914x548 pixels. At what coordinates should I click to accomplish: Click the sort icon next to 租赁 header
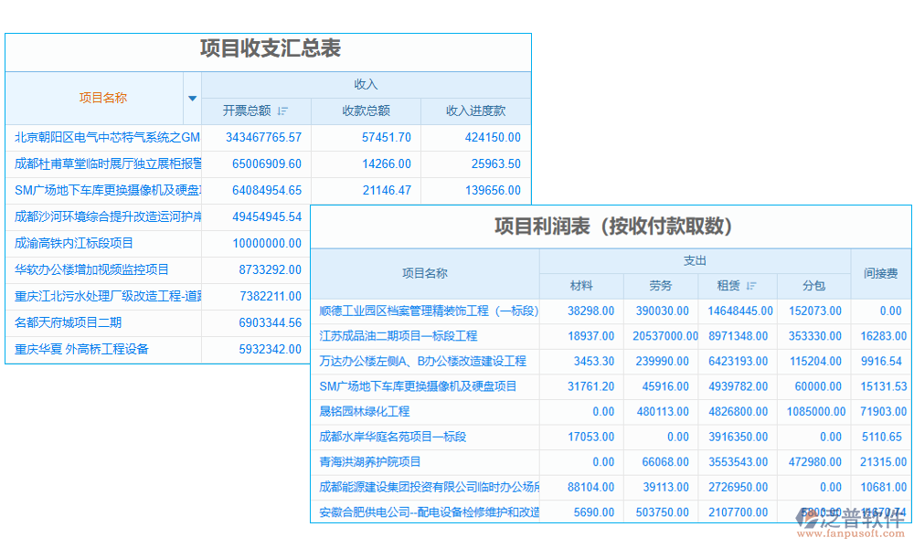coord(753,286)
